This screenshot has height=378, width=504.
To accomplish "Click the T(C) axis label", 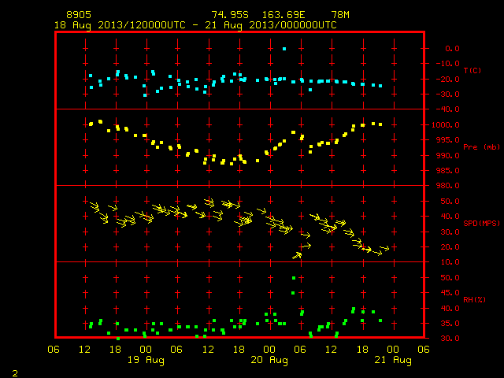I will pos(472,70).
